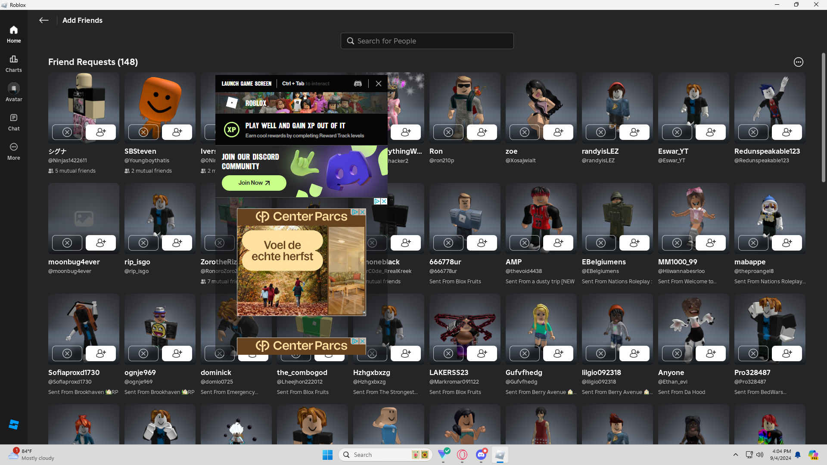Viewport: 827px width, 465px height.
Task: Close the Center Parcs ad
Action: pos(363,212)
